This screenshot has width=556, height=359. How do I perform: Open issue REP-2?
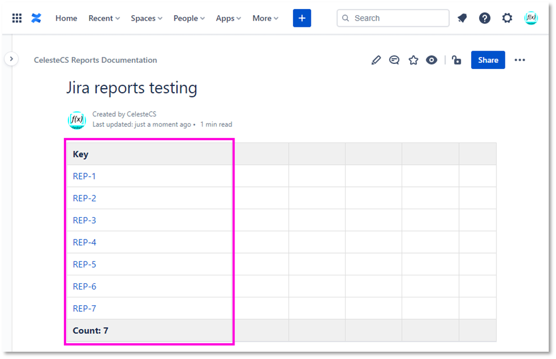[x=84, y=198]
